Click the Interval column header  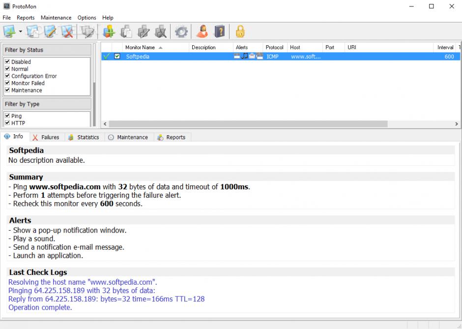tap(445, 48)
